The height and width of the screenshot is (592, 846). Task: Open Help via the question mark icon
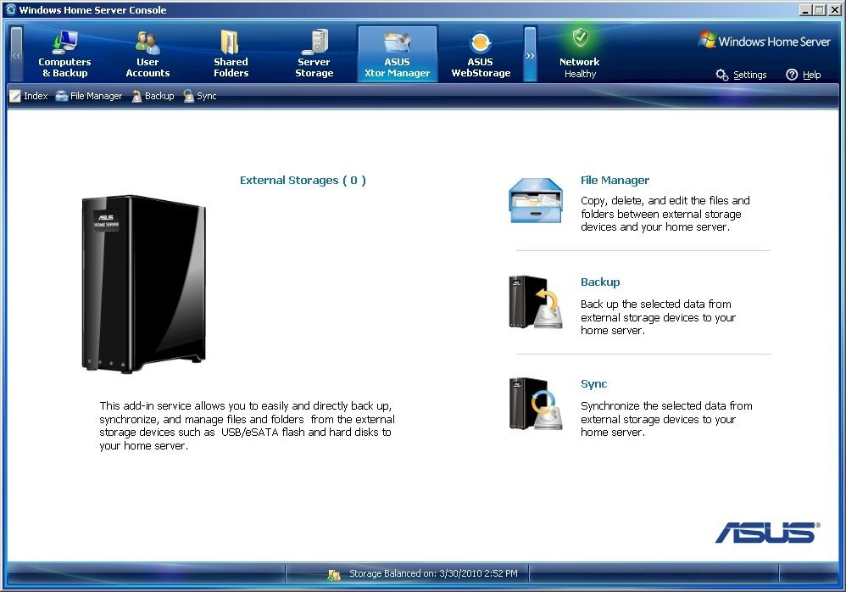[x=792, y=75]
